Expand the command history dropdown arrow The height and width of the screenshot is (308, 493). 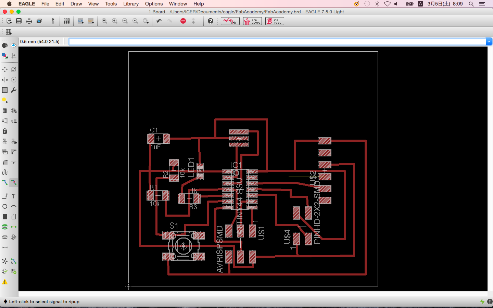[x=489, y=41]
